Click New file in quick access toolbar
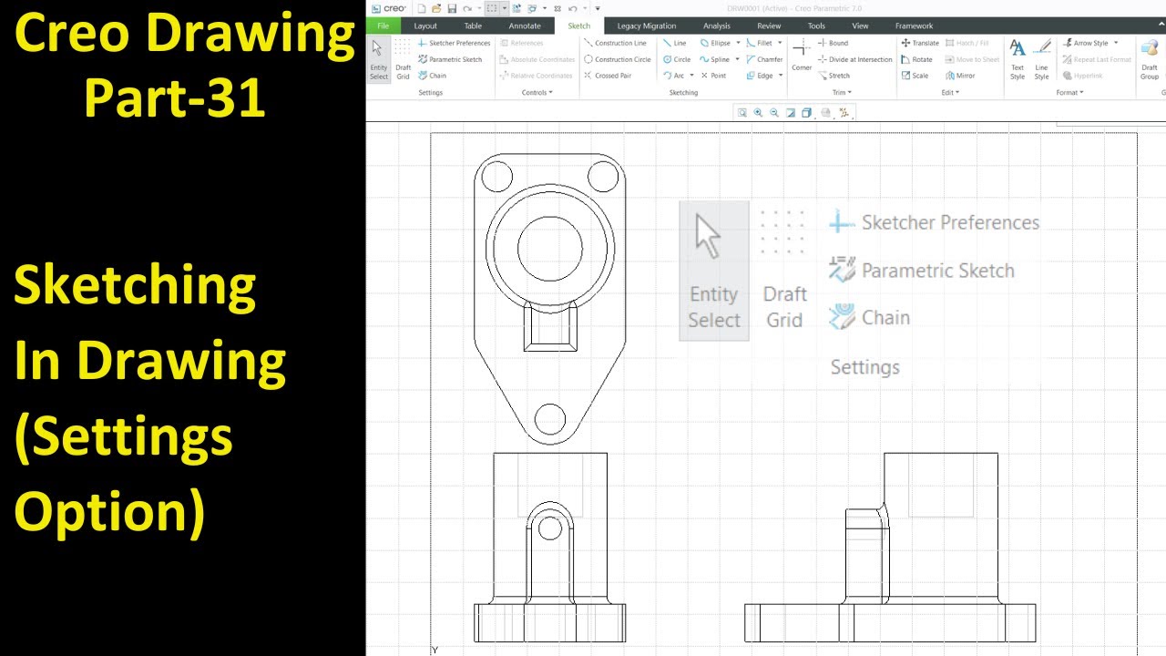 tap(421, 8)
